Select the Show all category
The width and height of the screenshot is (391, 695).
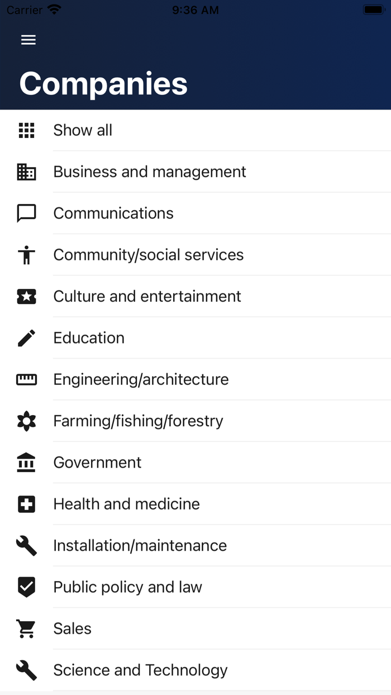click(x=83, y=130)
